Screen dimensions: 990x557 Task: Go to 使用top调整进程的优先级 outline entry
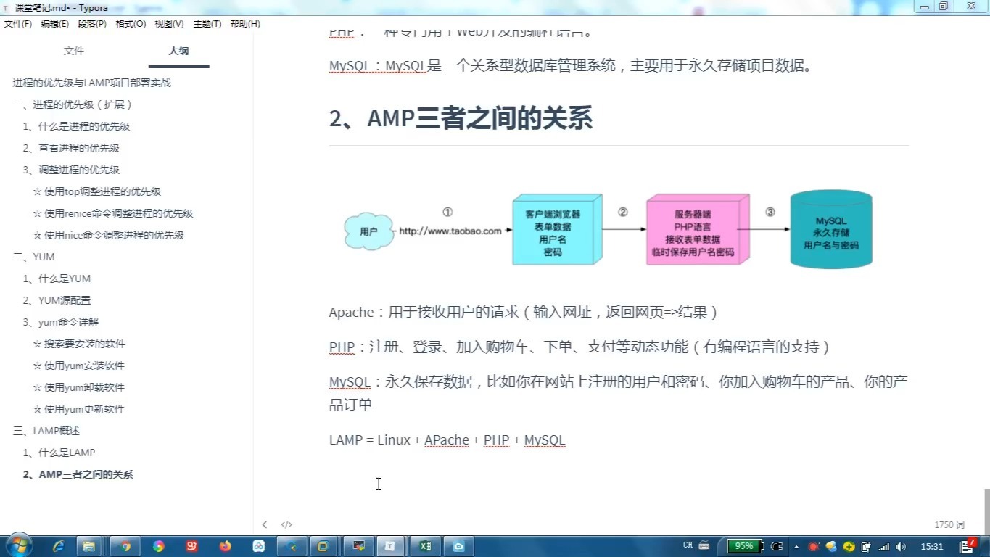tap(97, 191)
